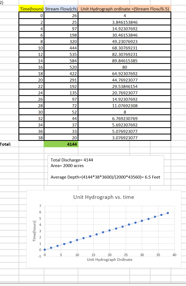Screen dimensions: 186x286
Task: Select the Stream Flow(cfs) header cell
Action: (x=61, y=9)
